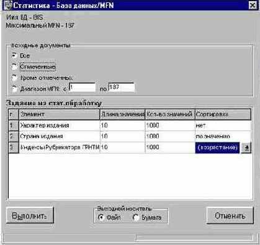Click values count cell in "Страна издания" row

click(x=170, y=136)
